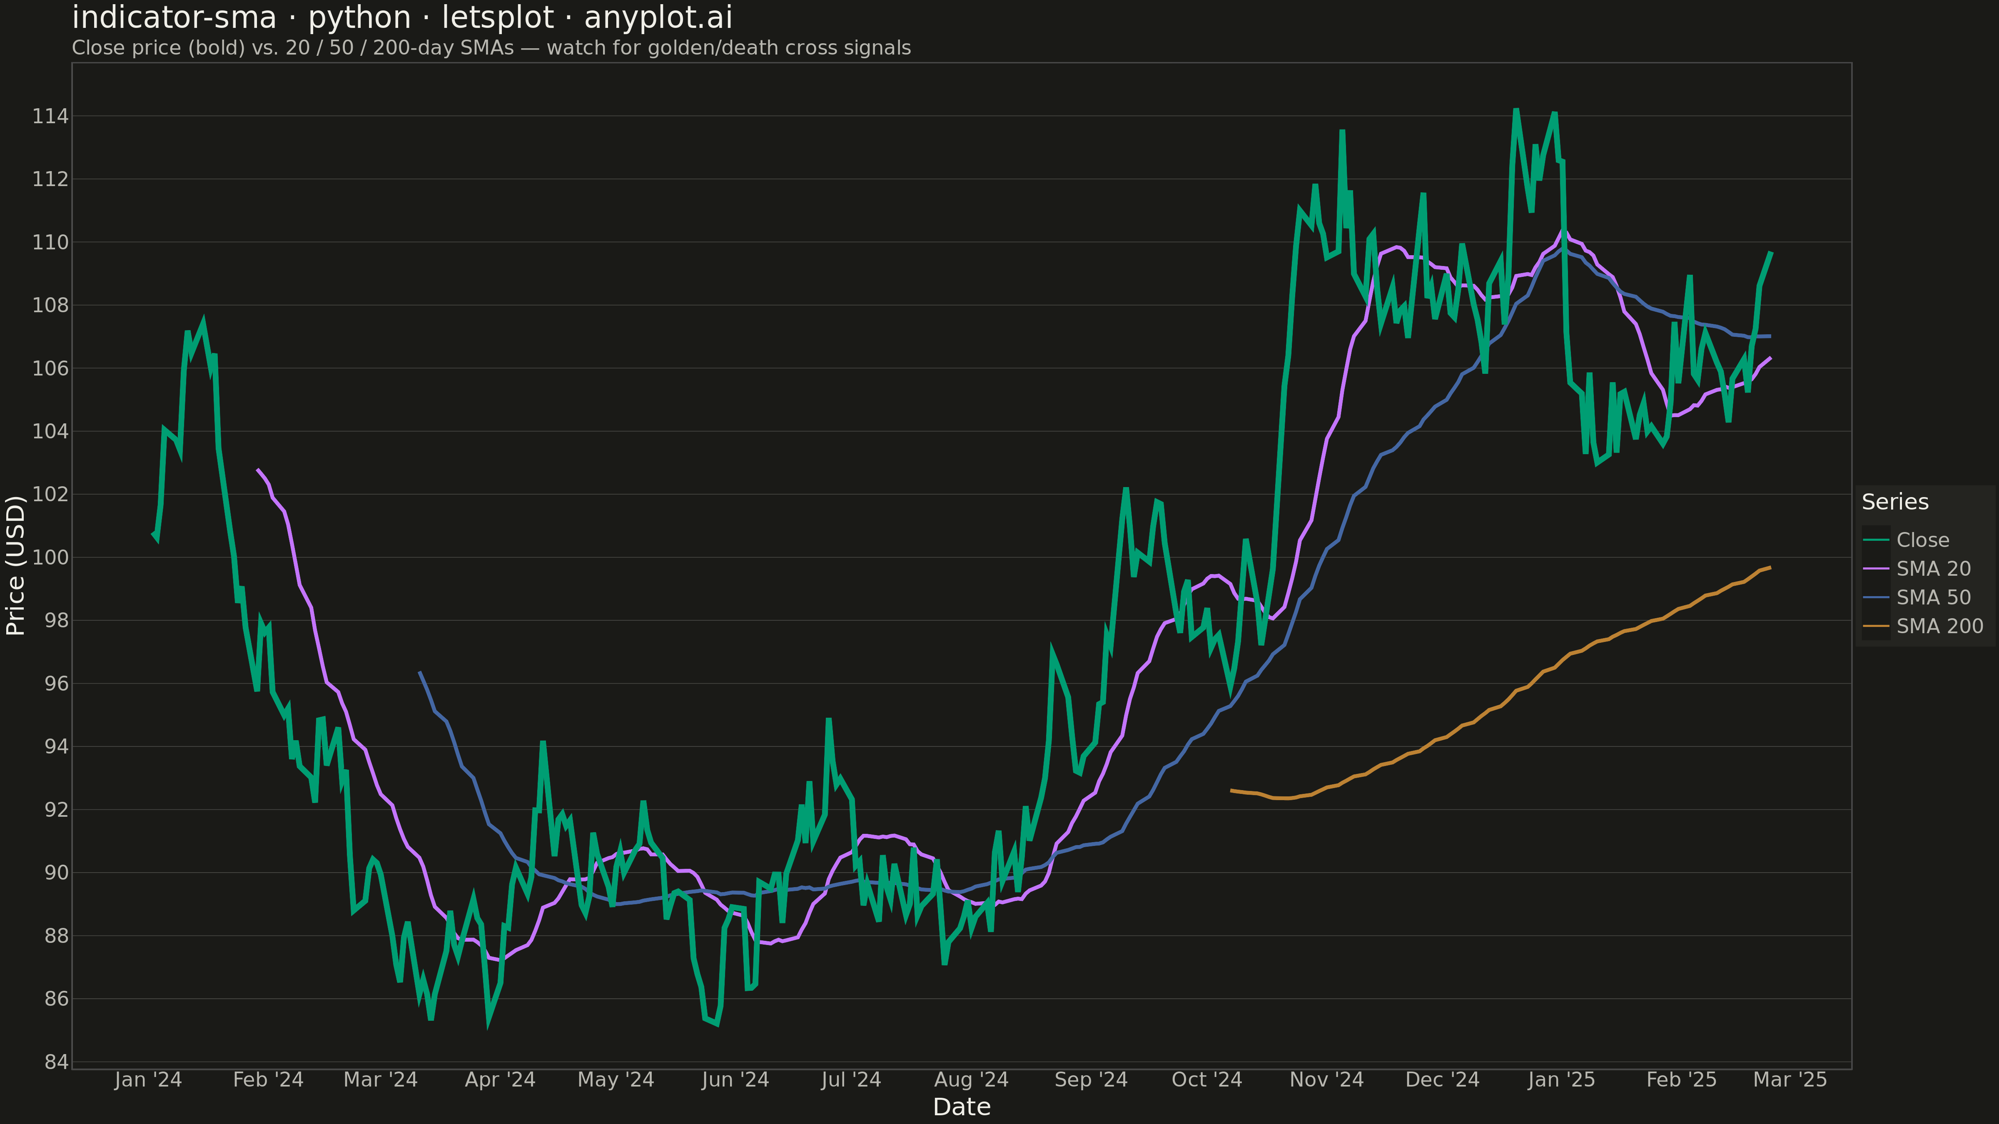This screenshot has height=1124, width=1999.
Task: Click the Mar '25 x-axis tick label
Action: (x=1790, y=1080)
